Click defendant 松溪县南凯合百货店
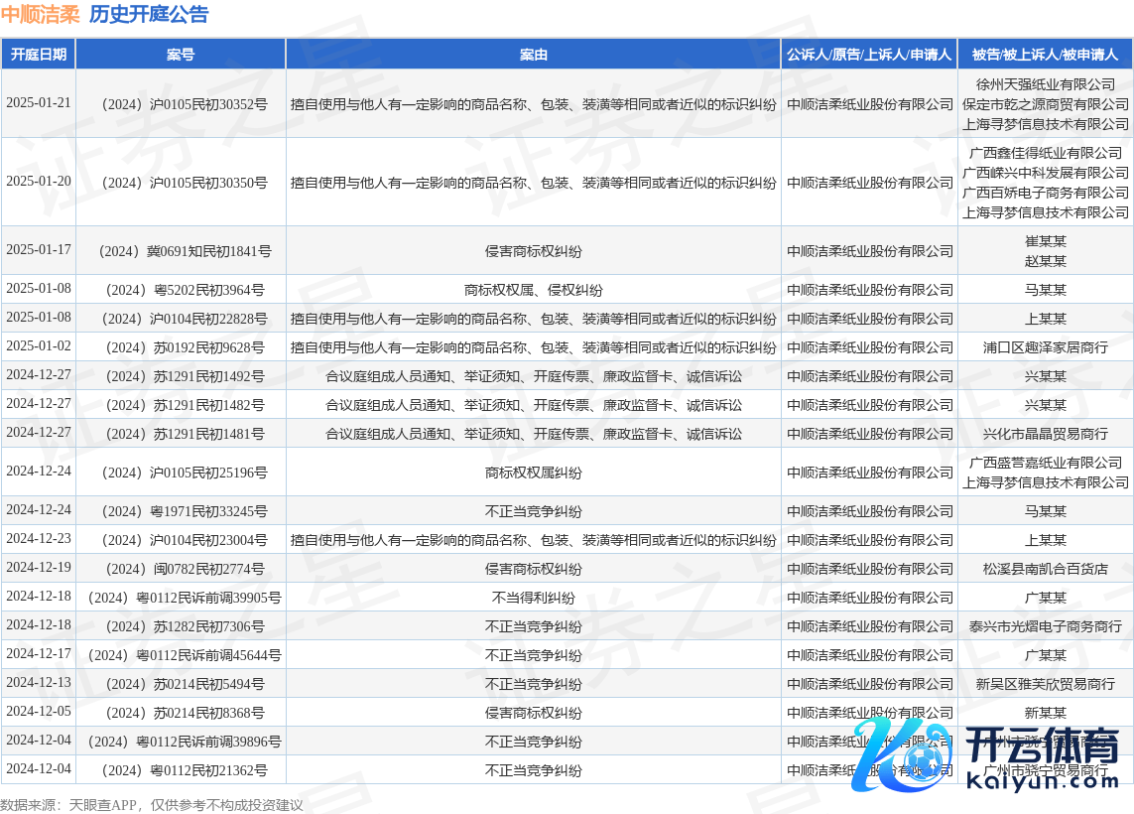The image size is (1134, 814). (1045, 569)
